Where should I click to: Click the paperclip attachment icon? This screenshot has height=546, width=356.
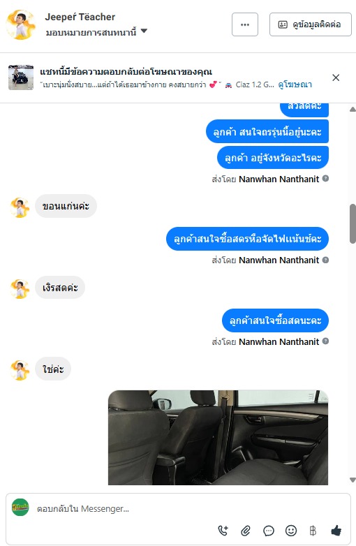[x=246, y=531]
